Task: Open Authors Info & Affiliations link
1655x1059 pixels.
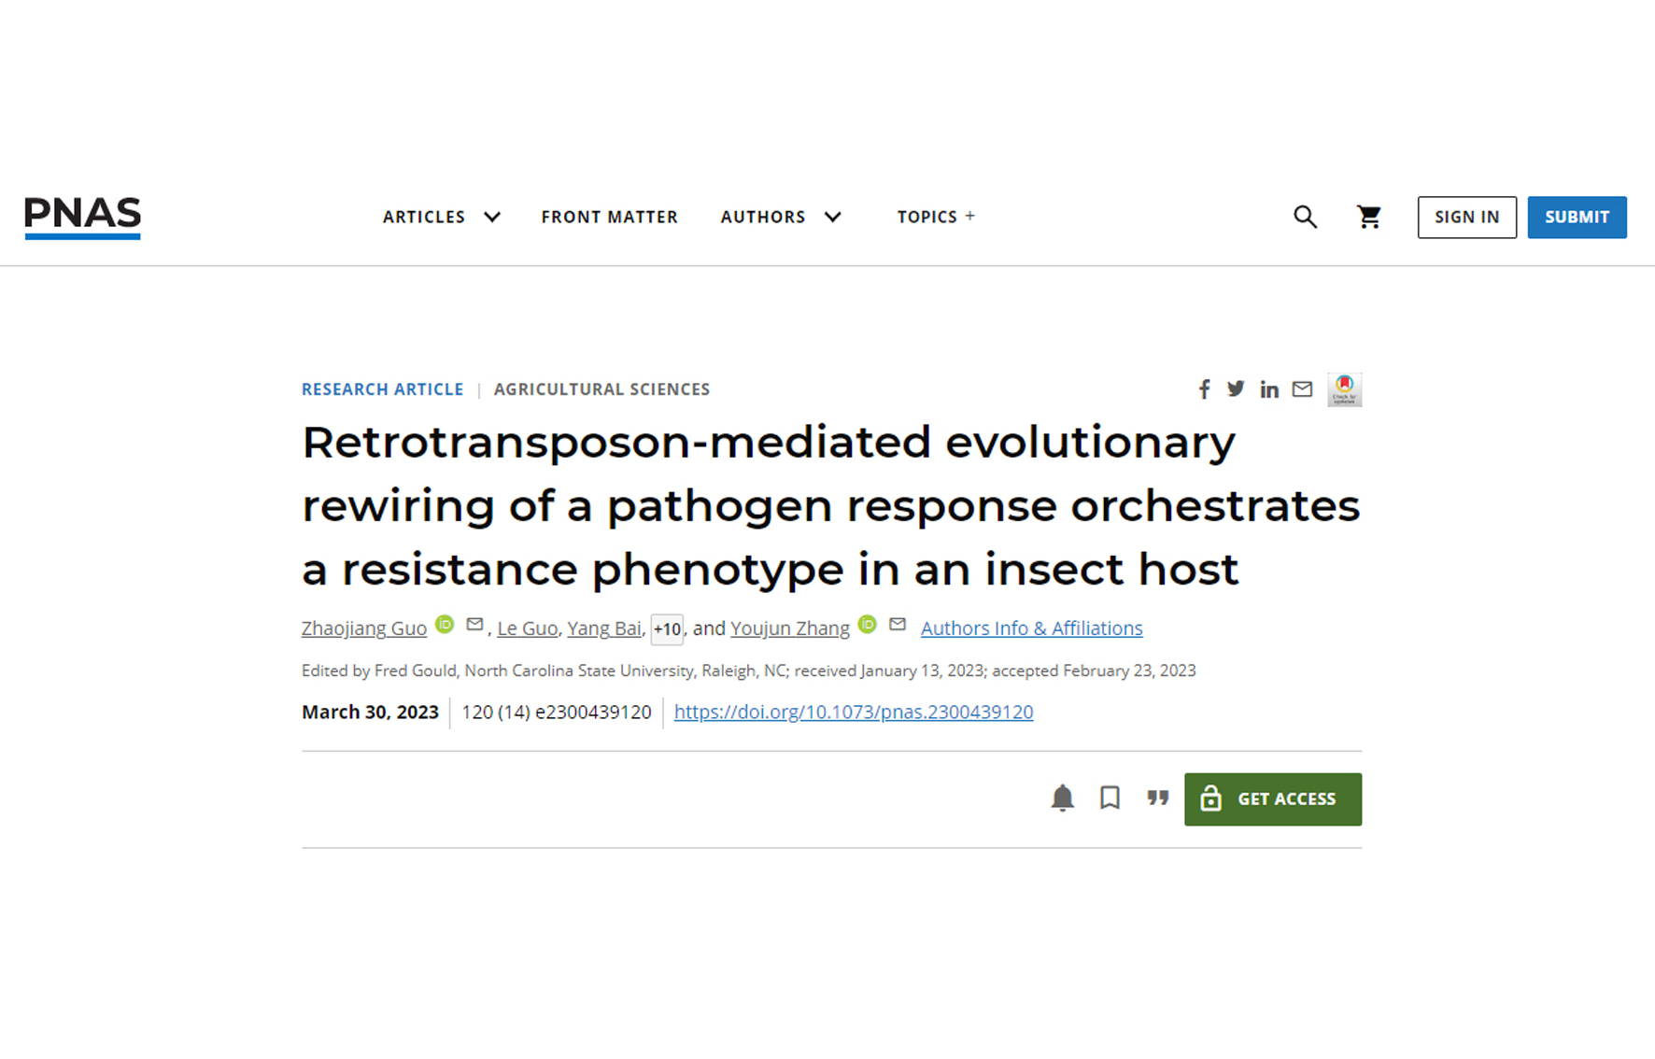Action: coord(1031,628)
